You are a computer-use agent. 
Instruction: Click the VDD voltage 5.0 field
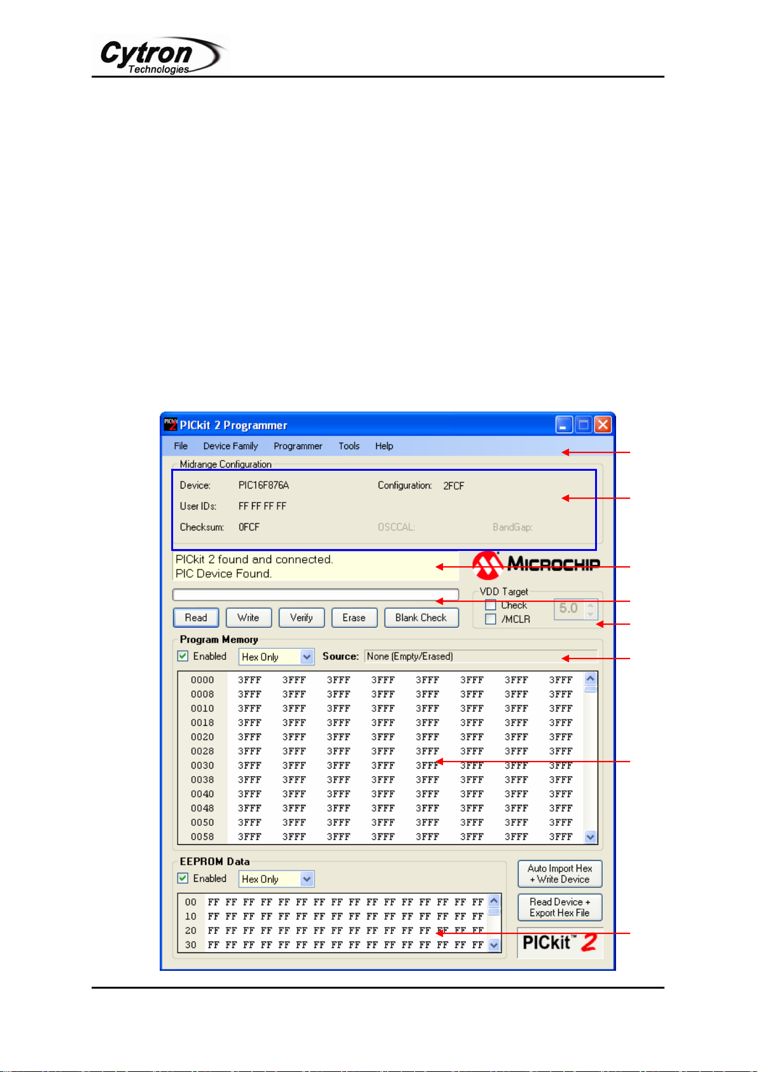click(570, 609)
